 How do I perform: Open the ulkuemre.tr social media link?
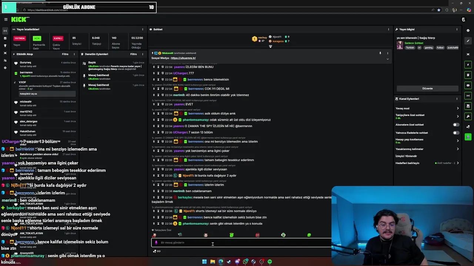[x=183, y=58]
